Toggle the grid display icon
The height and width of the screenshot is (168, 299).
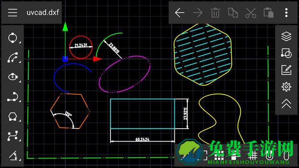(253, 155)
